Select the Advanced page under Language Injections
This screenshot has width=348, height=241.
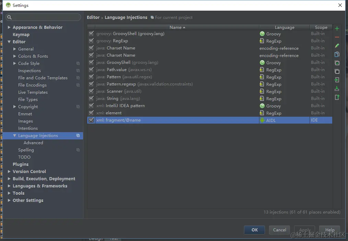coord(33,143)
